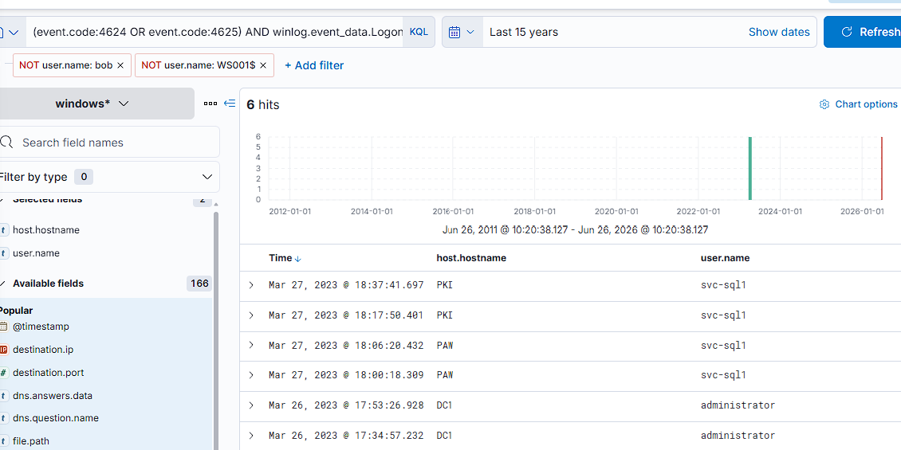Collapse the field sidebar with arrow icon

click(230, 104)
